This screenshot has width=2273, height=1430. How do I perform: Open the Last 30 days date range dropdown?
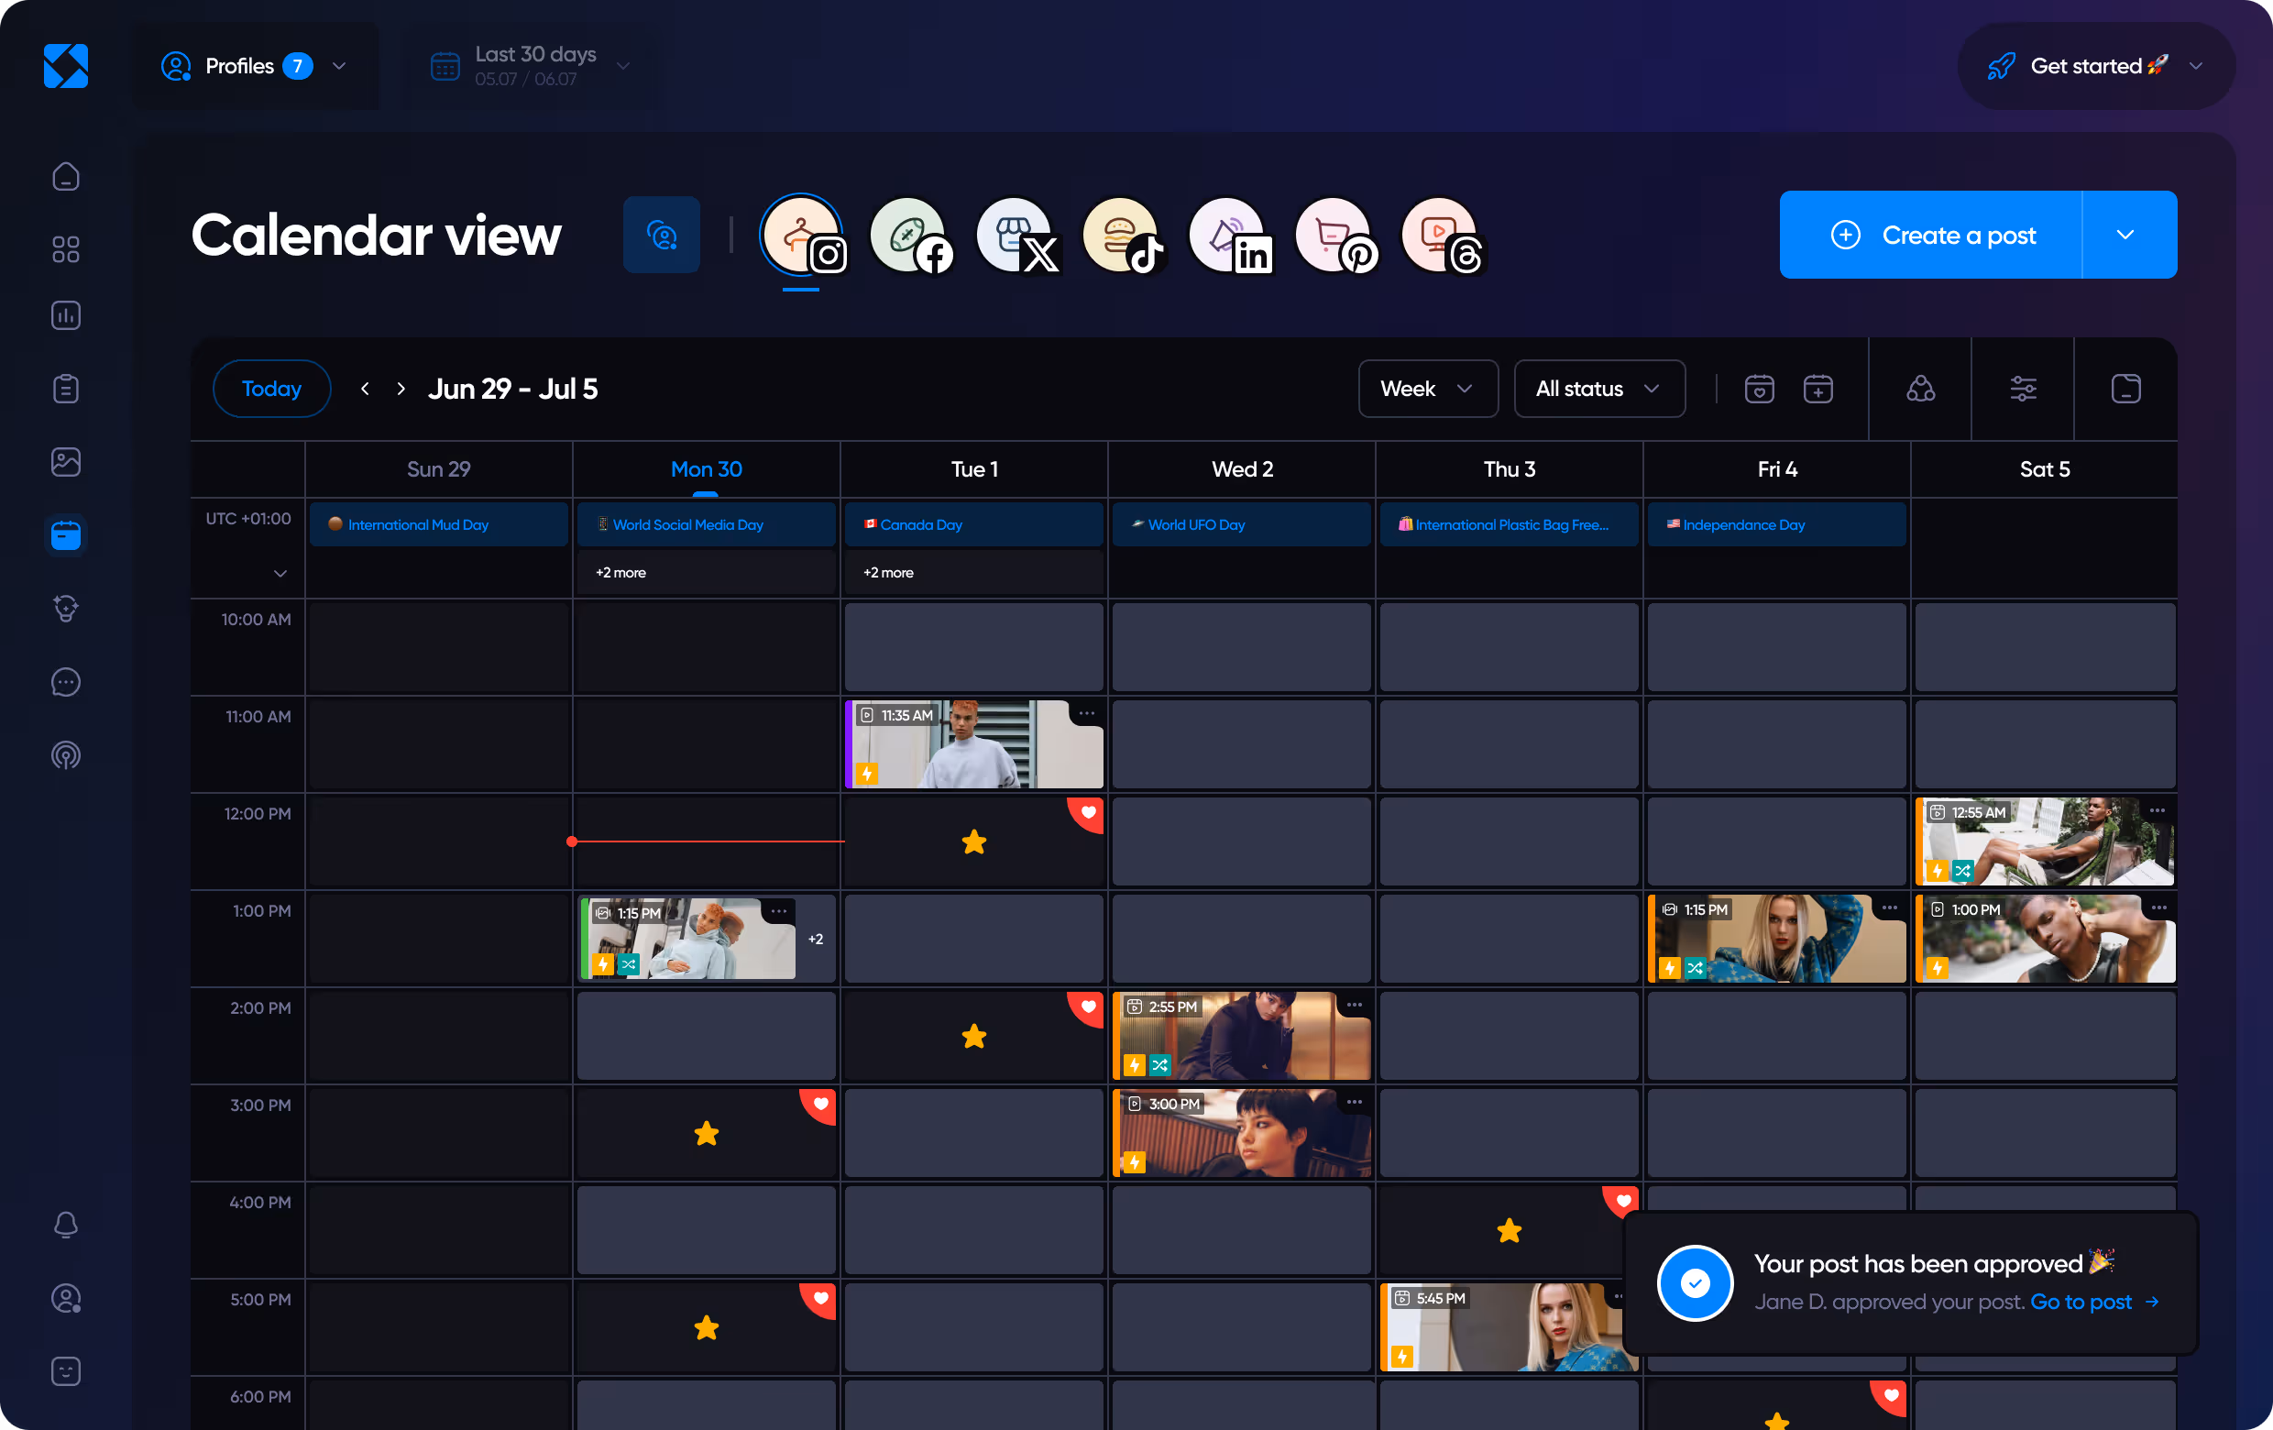point(533,66)
